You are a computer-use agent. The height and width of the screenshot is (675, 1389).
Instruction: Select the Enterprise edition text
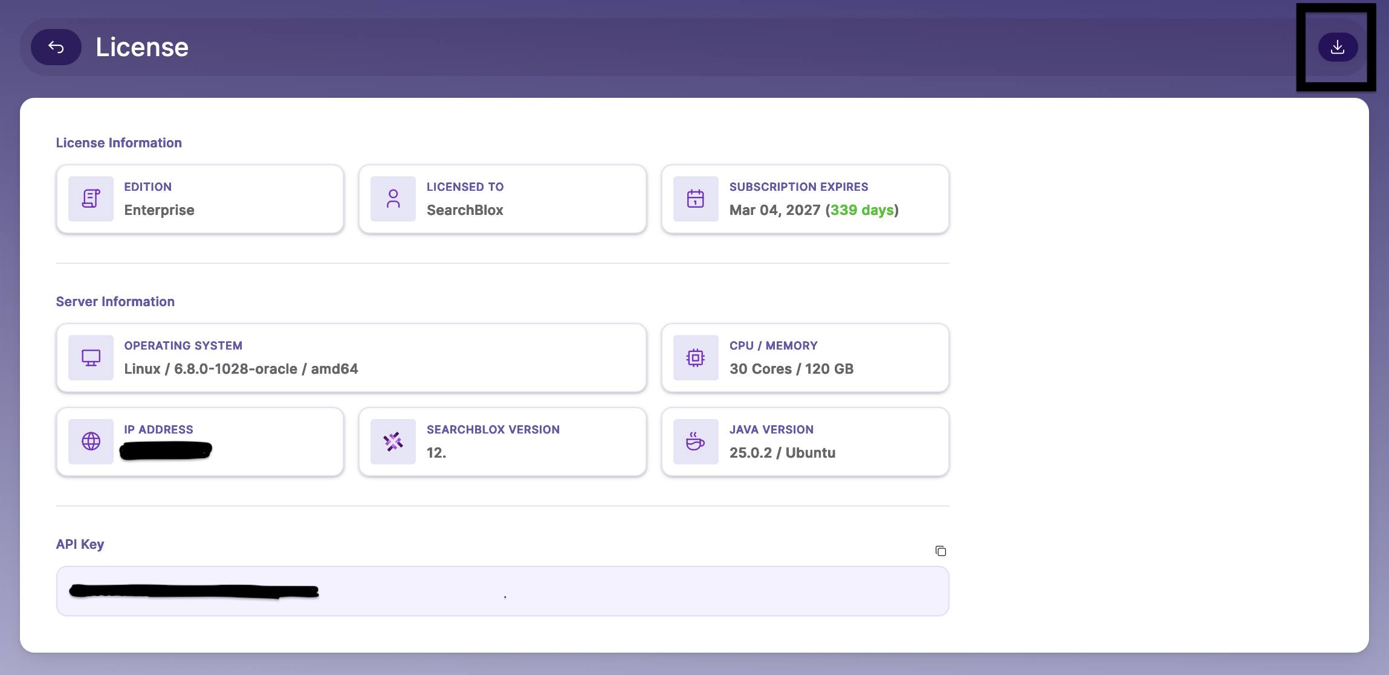(x=159, y=210)
